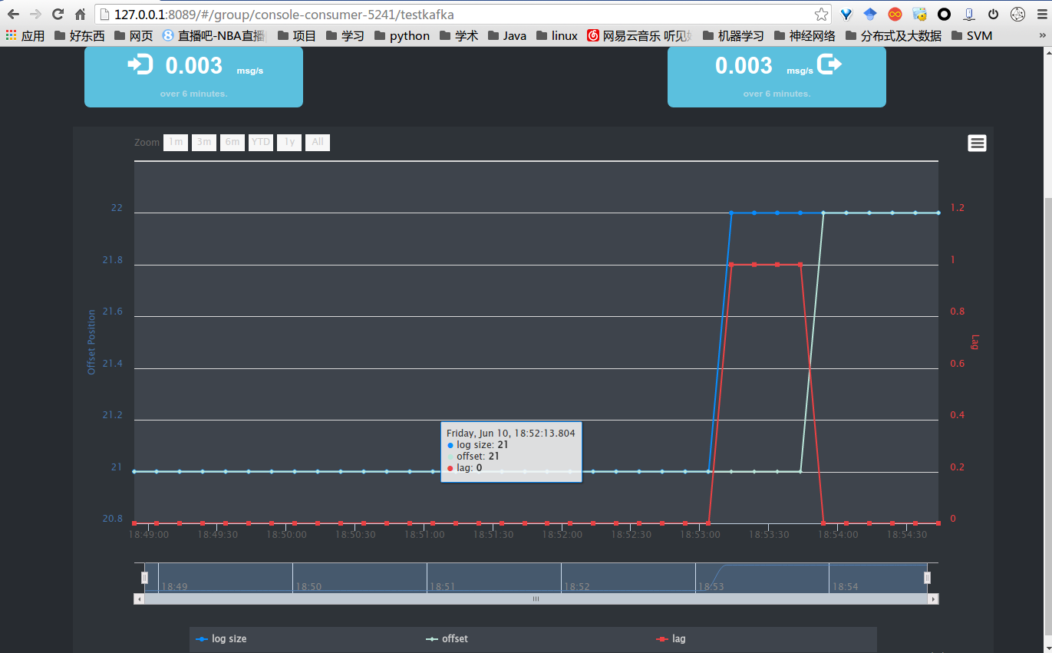
Task: Click the navigator's left range handle
Action: (144, 577)
